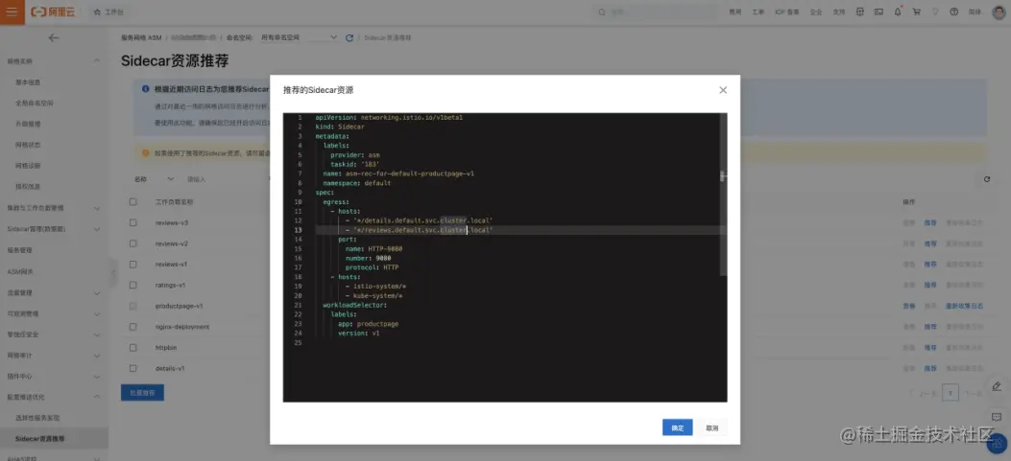Close the recommended Sidecar resource dialog

(x=723, y=90)
